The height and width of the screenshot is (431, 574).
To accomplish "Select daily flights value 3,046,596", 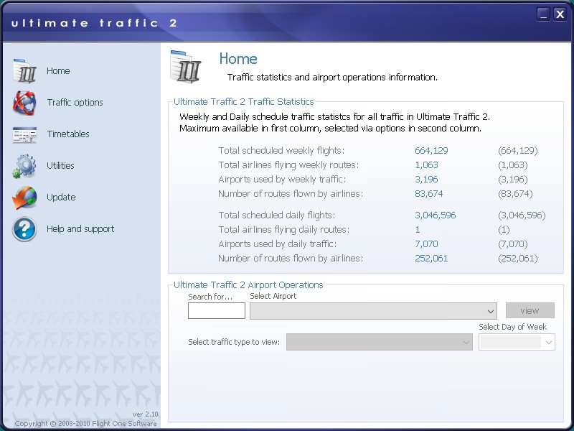I will tap(436, 215).
